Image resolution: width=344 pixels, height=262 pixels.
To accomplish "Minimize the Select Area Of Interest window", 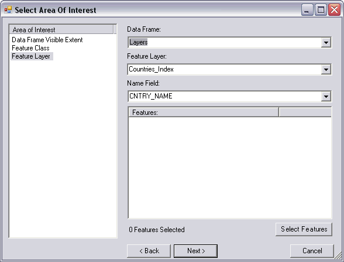I will 307,10.
